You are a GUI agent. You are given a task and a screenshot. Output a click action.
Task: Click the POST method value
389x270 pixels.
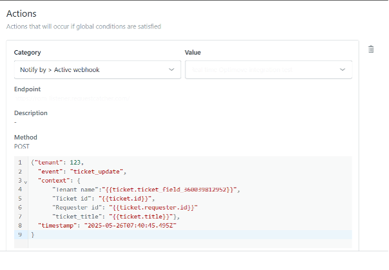click(x=22, y=147)
